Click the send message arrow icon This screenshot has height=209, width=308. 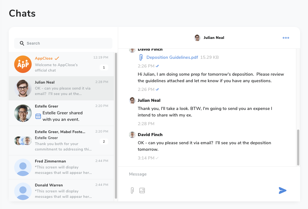tap(283, 190)
